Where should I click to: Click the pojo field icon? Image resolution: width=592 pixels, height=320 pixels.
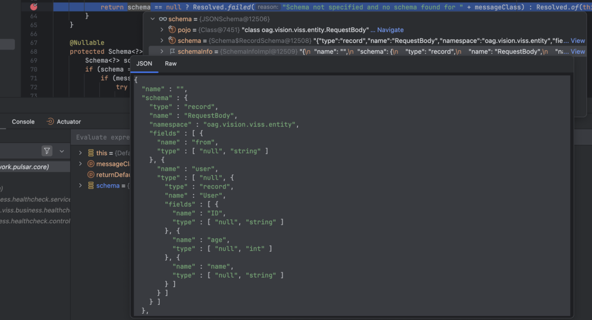(x=172, y=29)
